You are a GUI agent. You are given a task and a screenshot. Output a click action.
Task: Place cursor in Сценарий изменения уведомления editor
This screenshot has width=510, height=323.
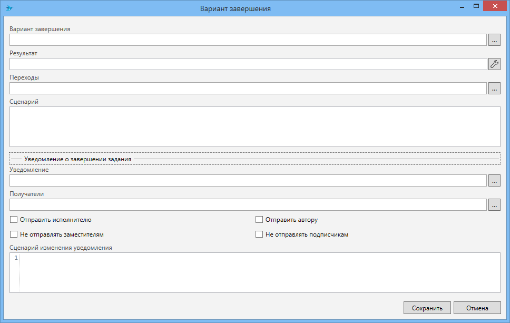[258, 272]
